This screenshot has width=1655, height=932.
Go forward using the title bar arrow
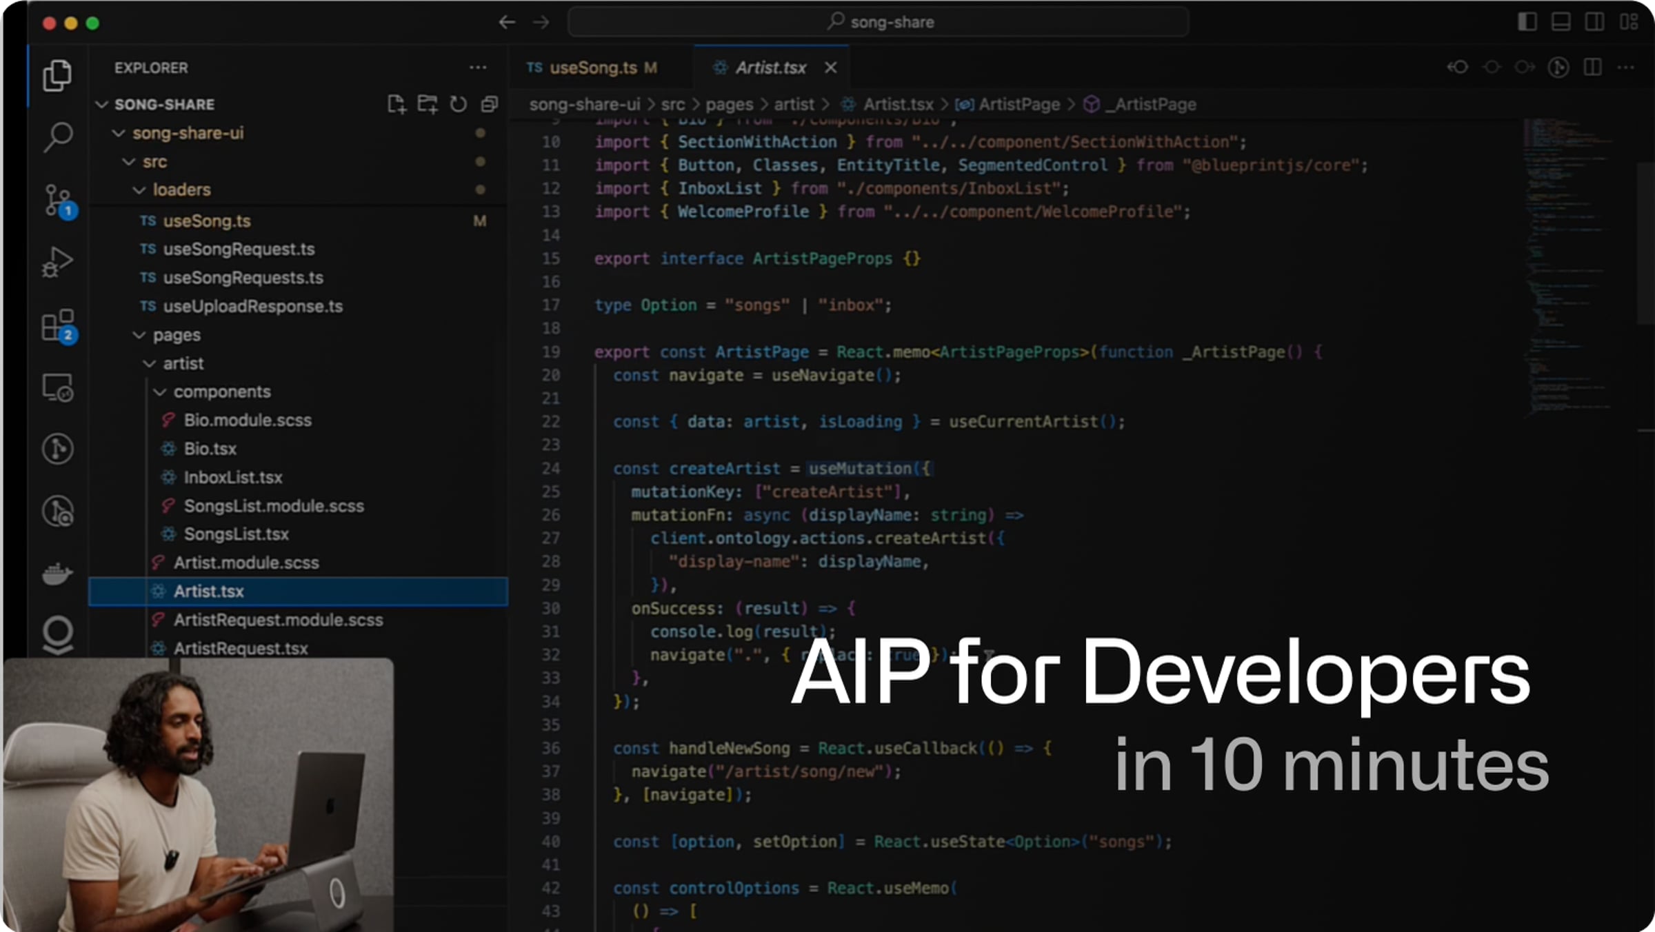pos(541,22)
